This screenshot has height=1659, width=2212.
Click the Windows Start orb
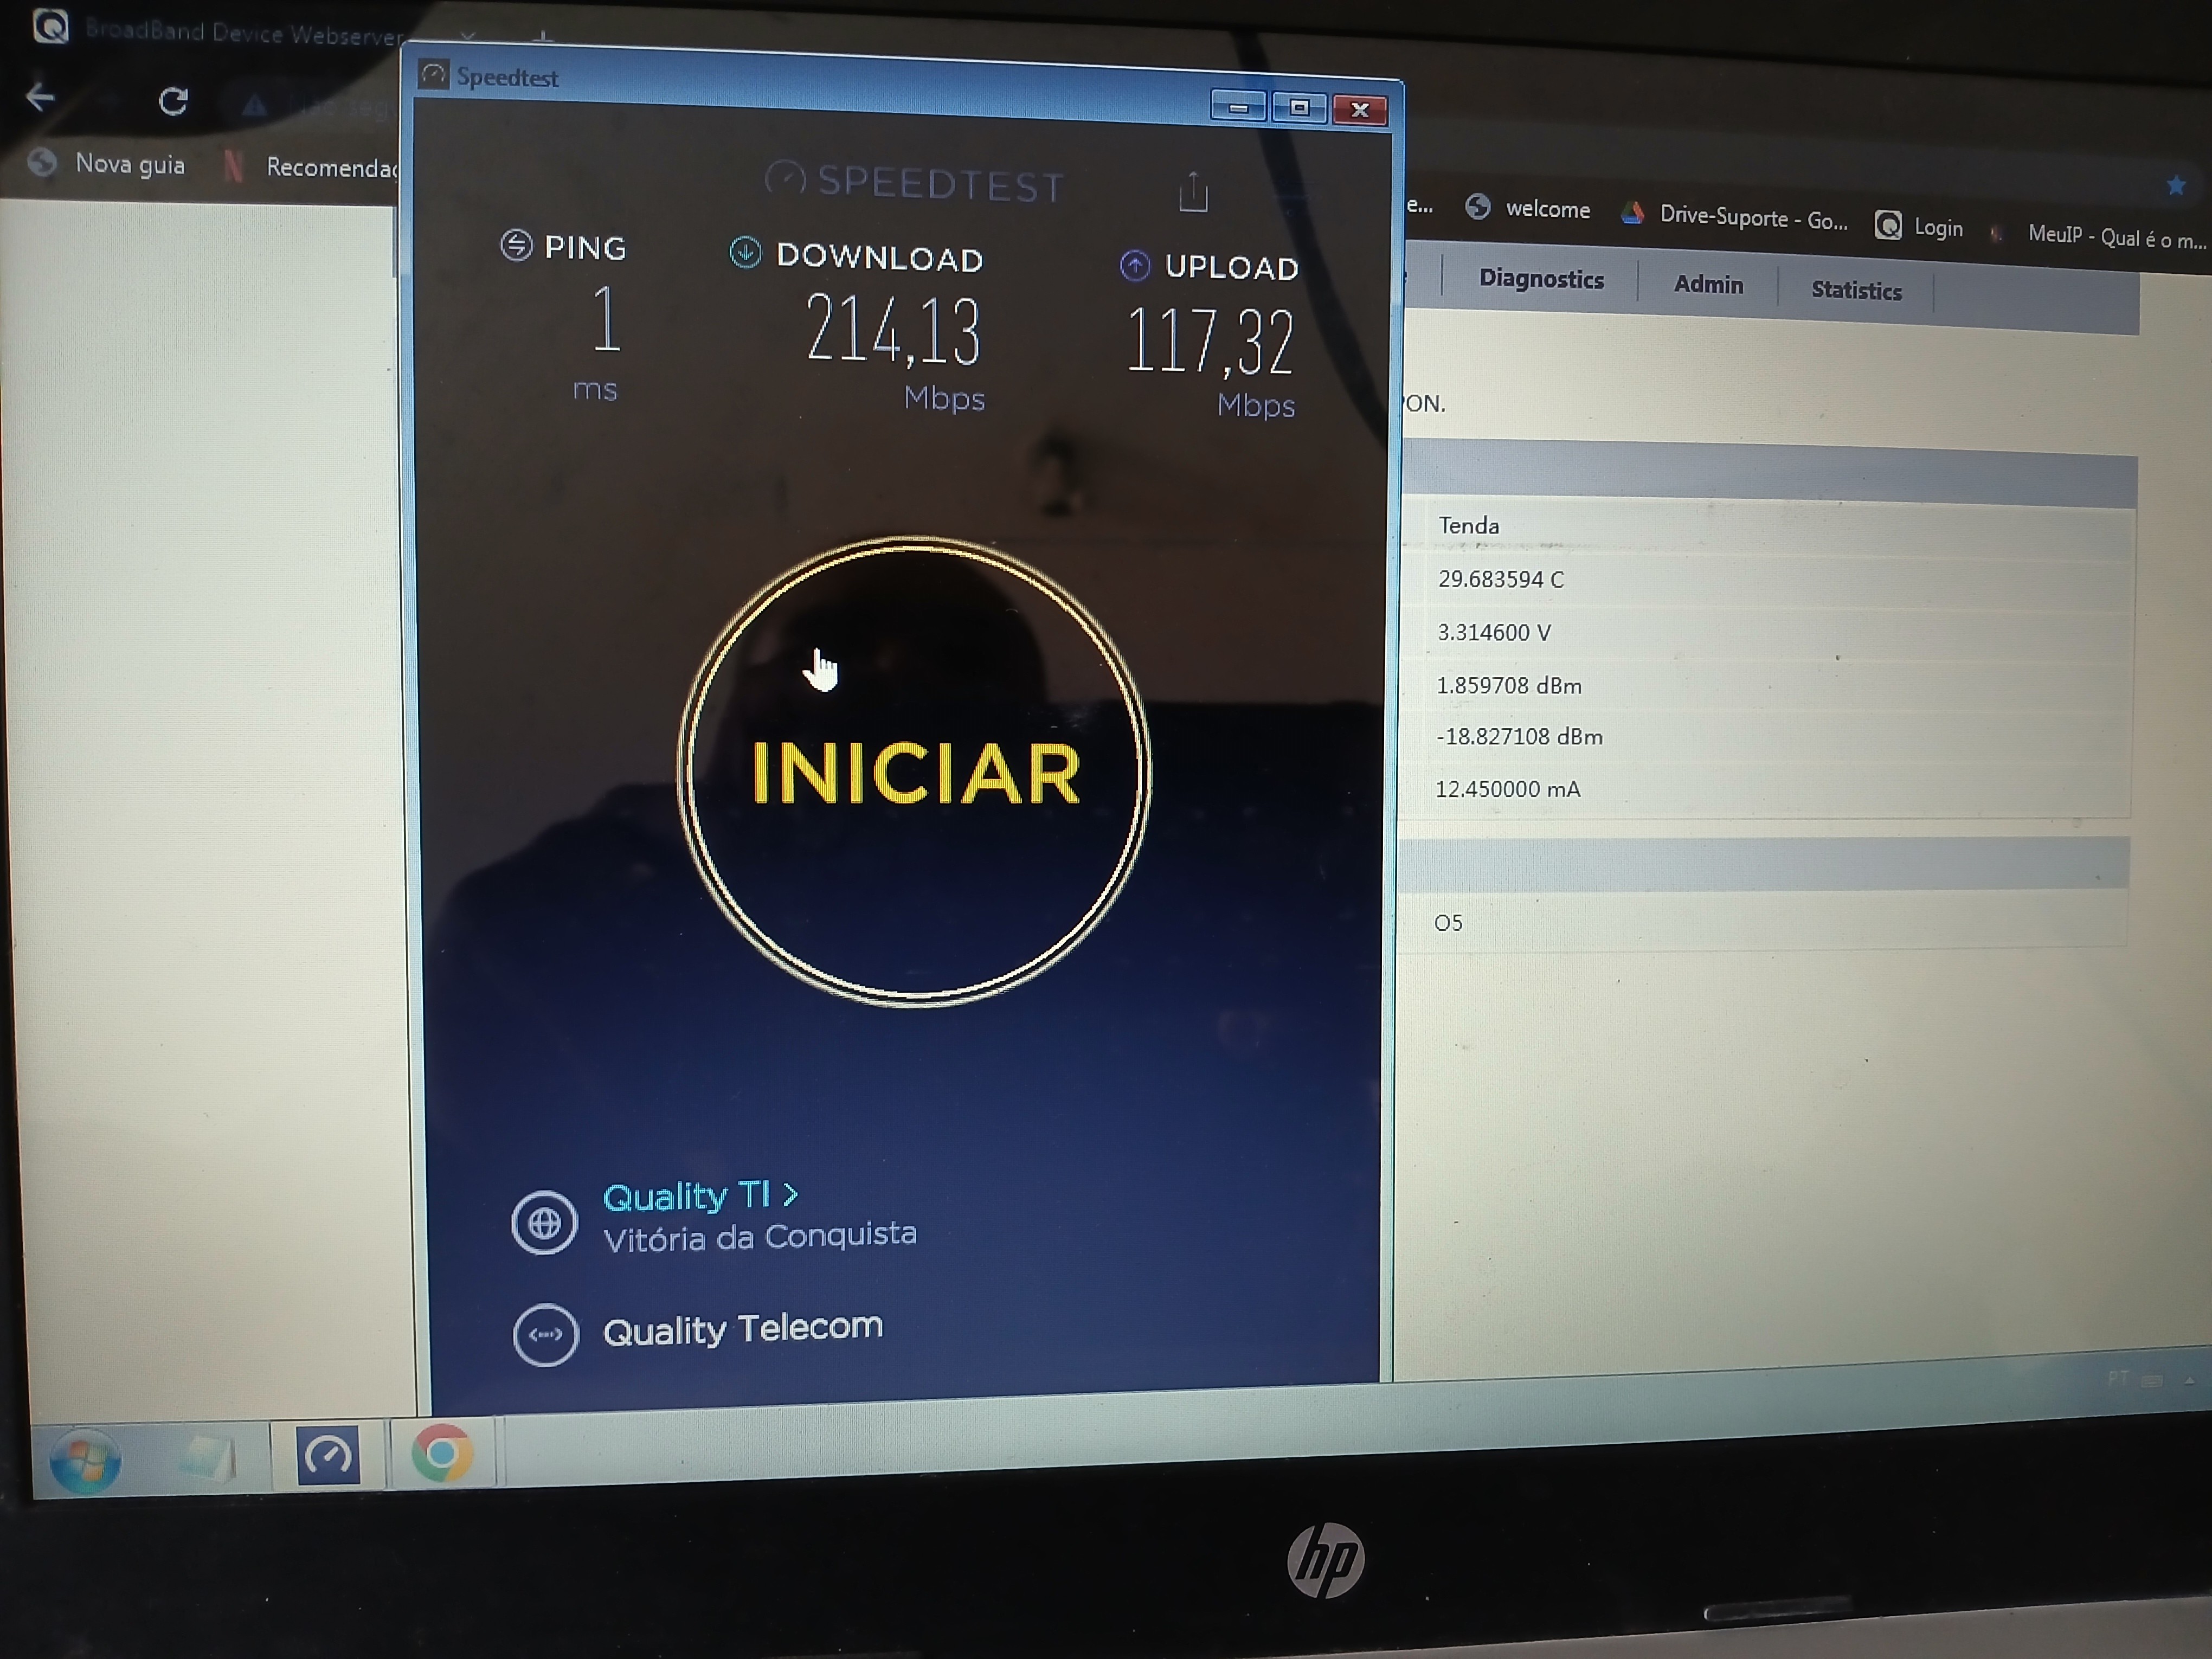[x=85, y=1461]
